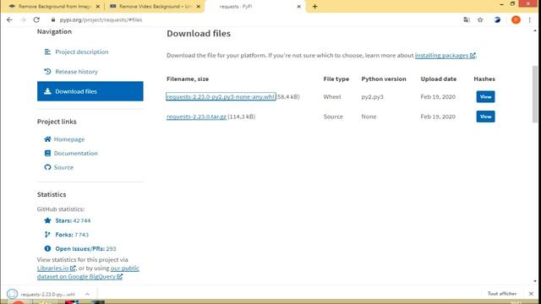The image size is (541, 304).
Task: Click the Forks branch icon
Action: 47,235
